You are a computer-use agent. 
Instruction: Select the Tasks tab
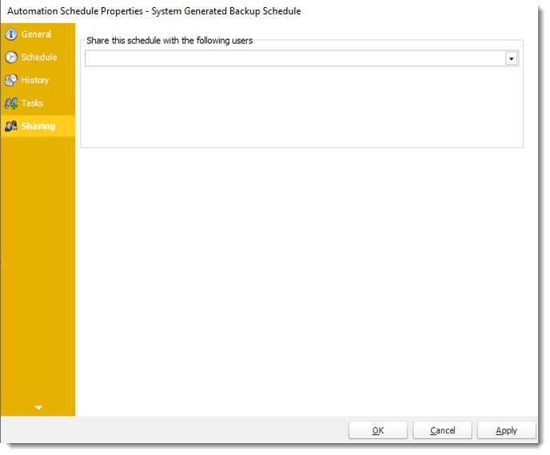coord(38,103)
